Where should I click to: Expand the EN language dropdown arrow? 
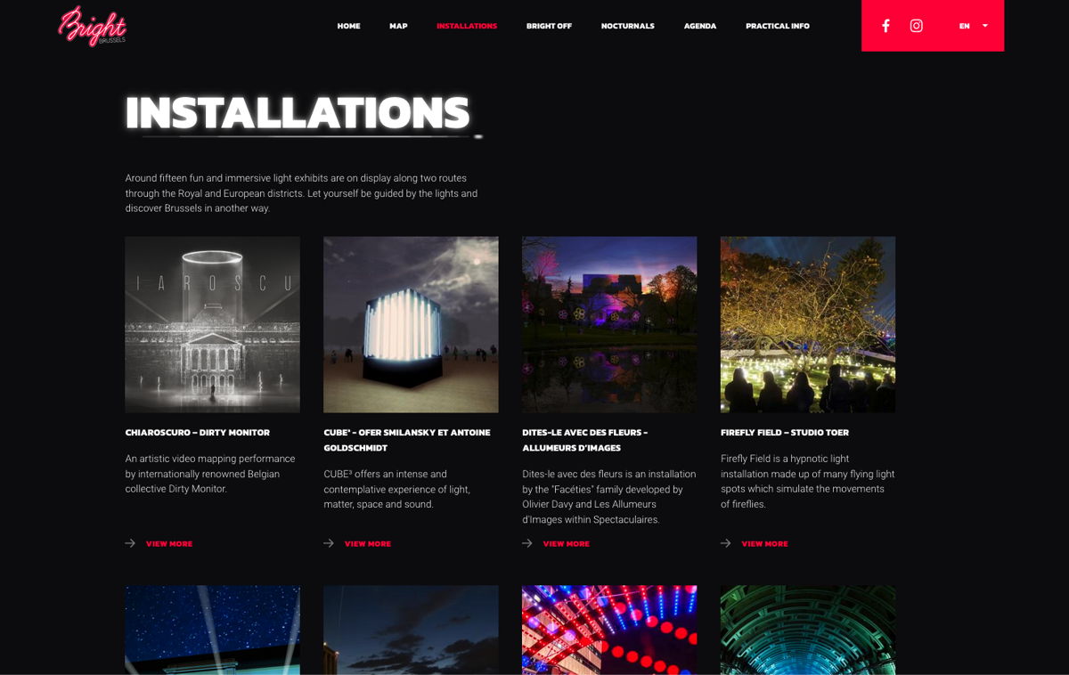click(x=985, y=26)
